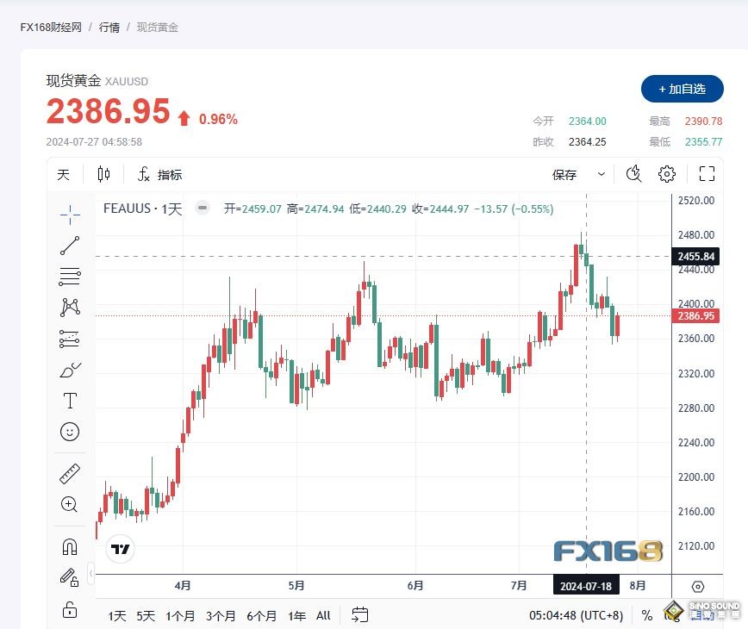
Task: Select the 6个月 time range
Action: [x=261, y=616]
